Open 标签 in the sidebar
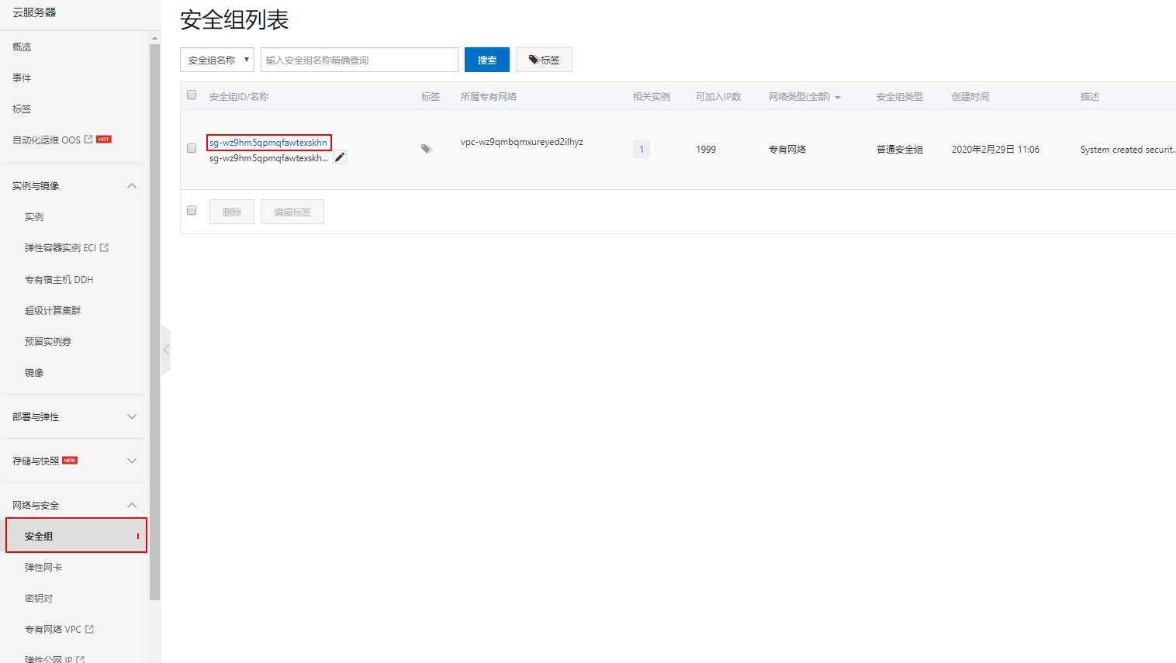The height and width of the screenshot is (663, 1176). (22, 109)
